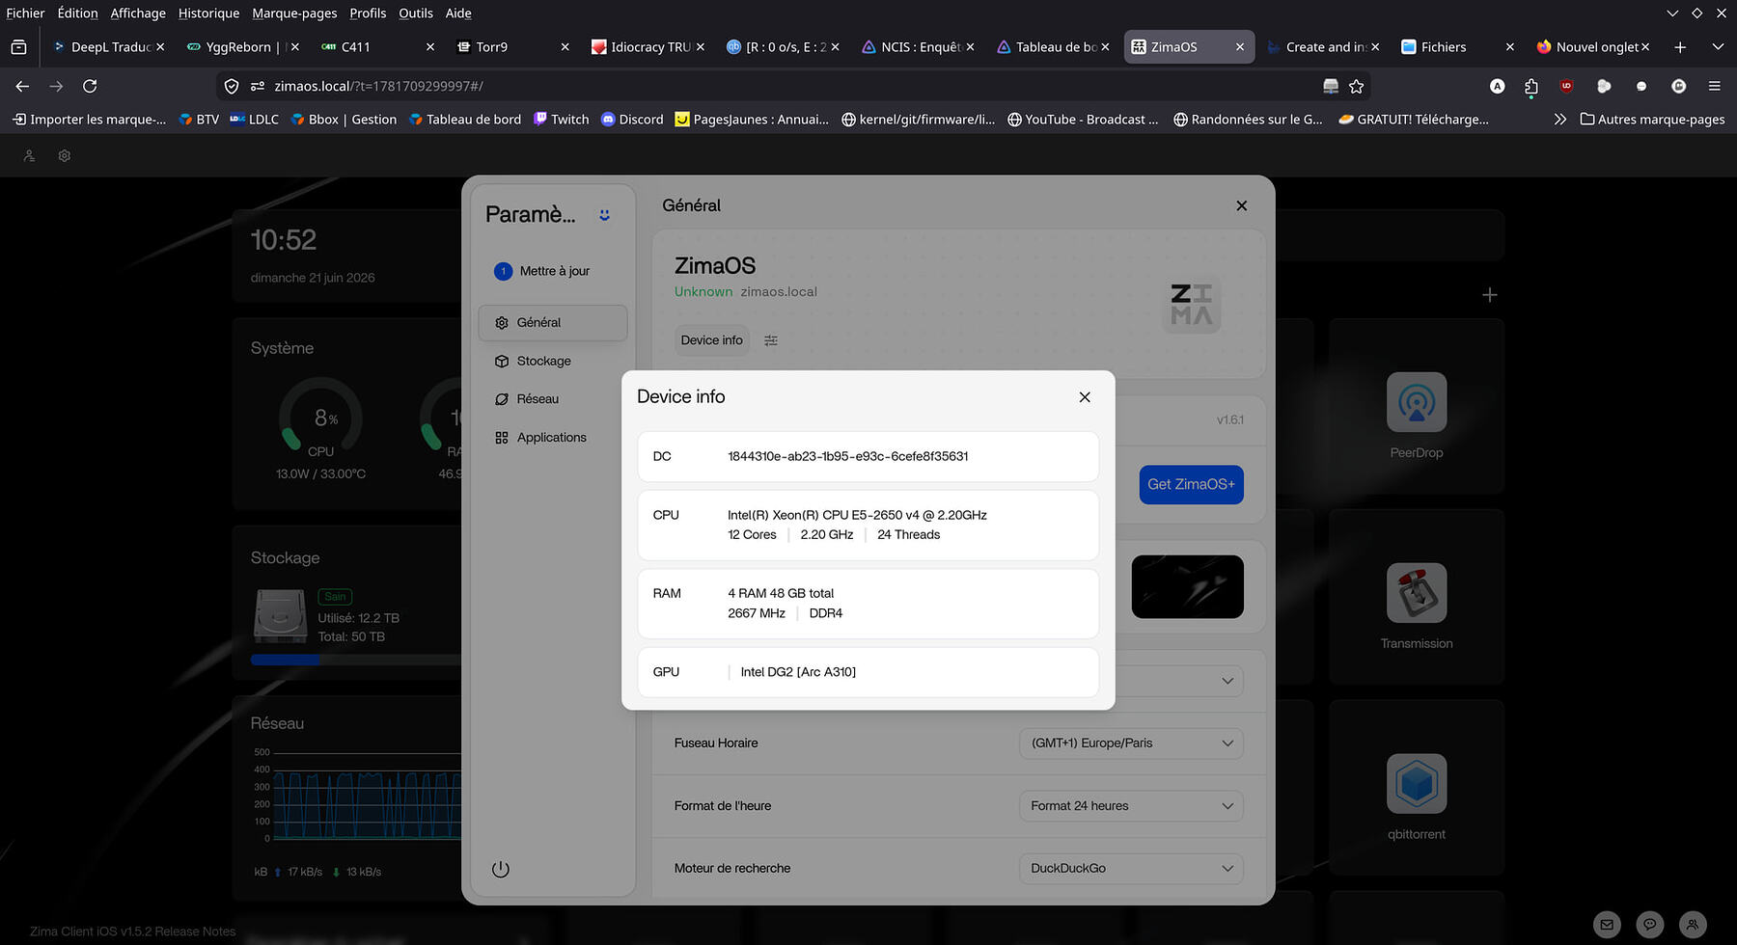
Task: Launch the Transmission app icon
Action: [x=1416, y=593]
